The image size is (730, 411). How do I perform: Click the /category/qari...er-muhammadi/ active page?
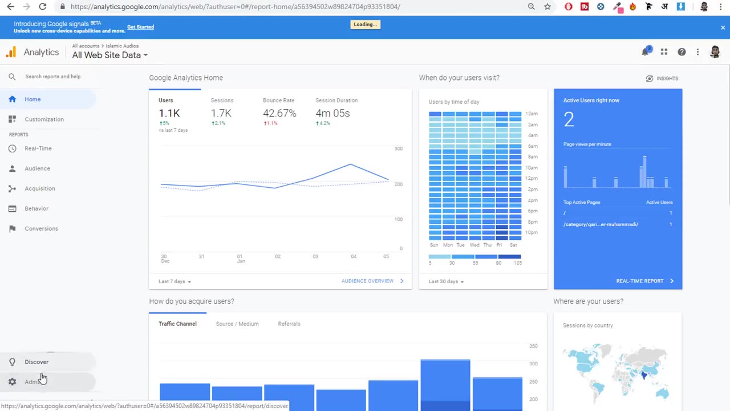point(601,224)
